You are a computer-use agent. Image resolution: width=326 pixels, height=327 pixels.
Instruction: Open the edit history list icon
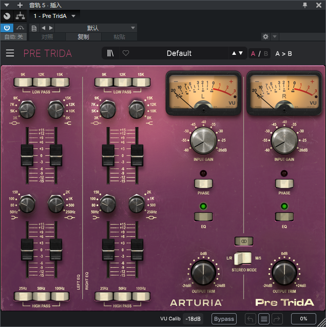pyautogui.click(x=264, y=319)
